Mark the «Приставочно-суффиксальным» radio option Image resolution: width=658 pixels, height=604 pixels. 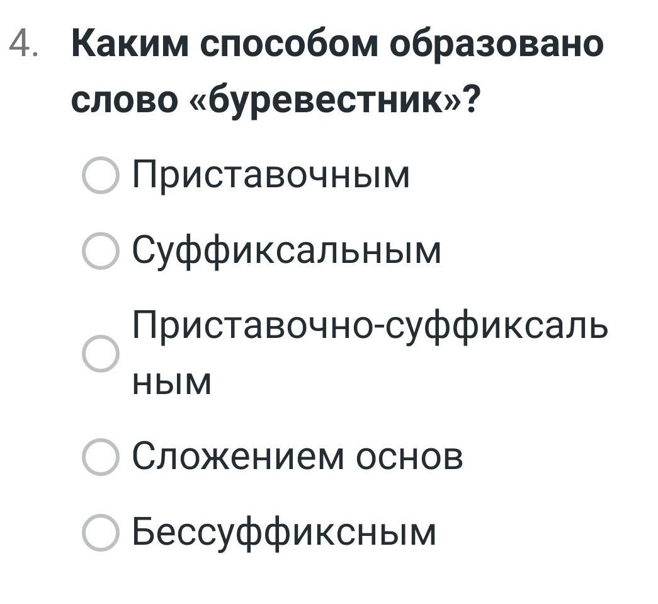101,354
